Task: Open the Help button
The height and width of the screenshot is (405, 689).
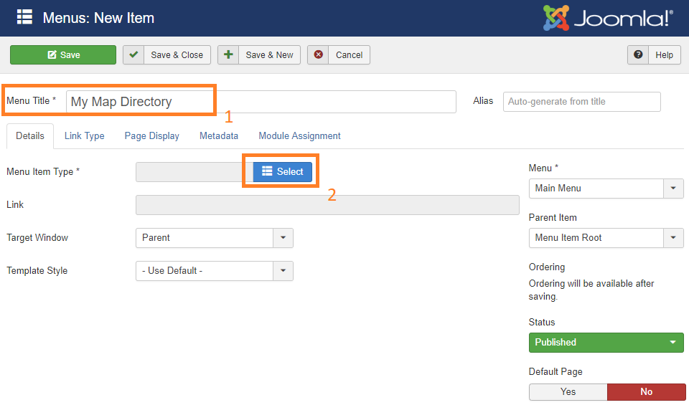Action: click(654, 55)
